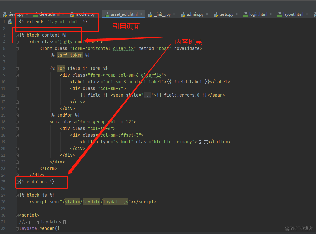316x234 pixels.
Task: Click 'form-horizontal' class name on line 5
Action: click(x=92, y=49)
